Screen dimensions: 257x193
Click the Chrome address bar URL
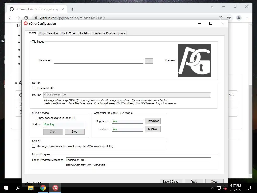coord(72,18)
